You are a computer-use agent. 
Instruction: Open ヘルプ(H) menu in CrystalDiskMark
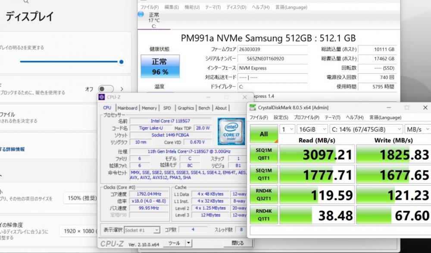(x=355, y=117)
